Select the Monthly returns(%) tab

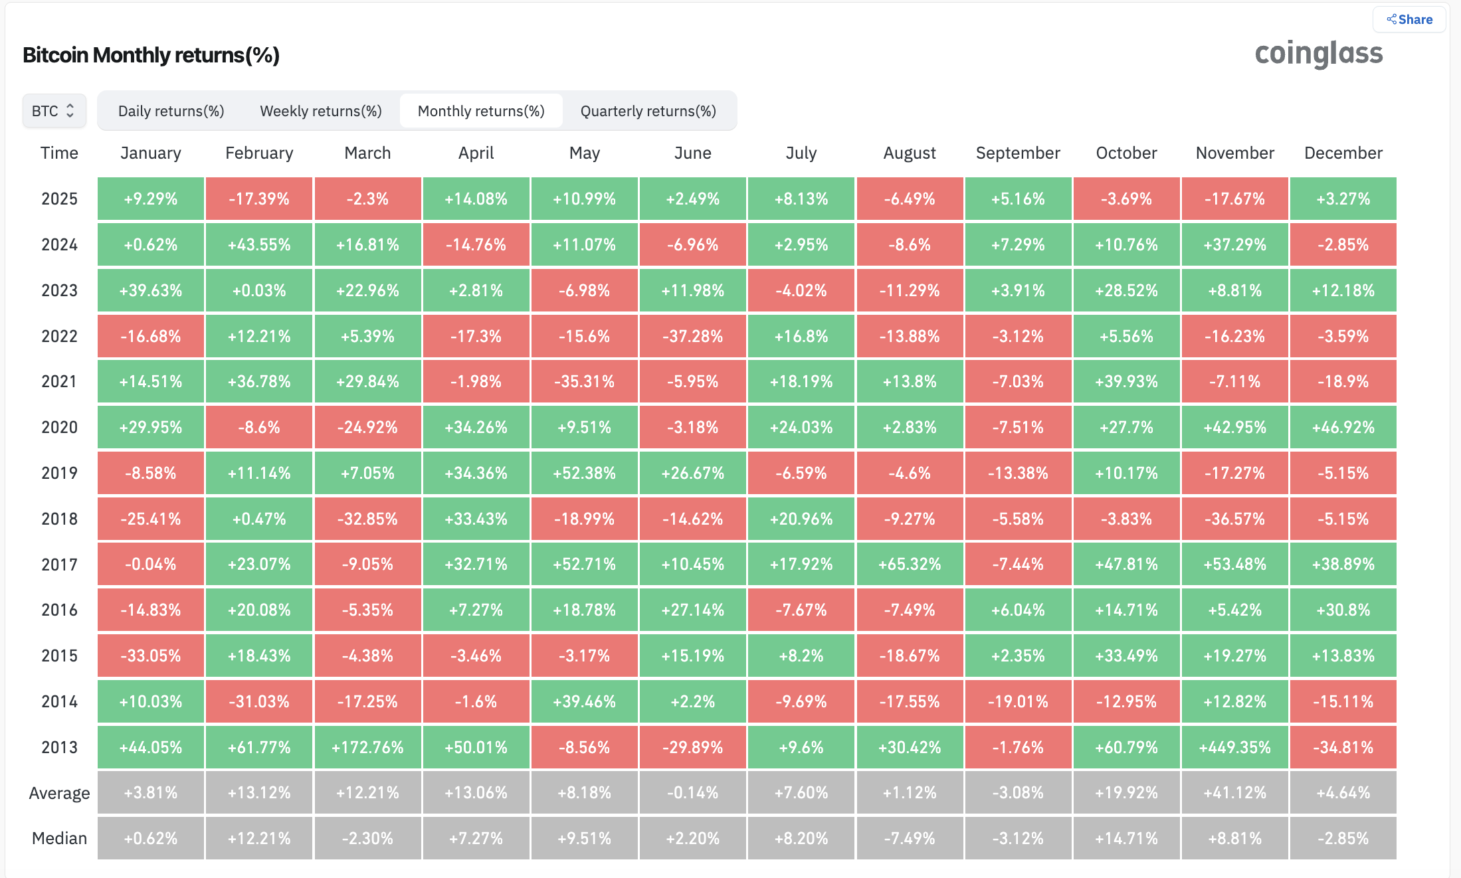pyautogui.click(x=480, y=110)
